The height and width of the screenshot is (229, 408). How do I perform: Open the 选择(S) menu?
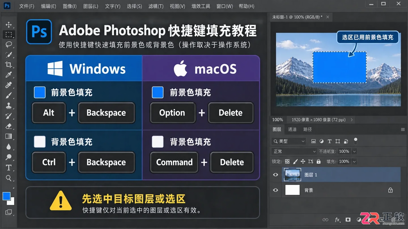coord(134,6)
